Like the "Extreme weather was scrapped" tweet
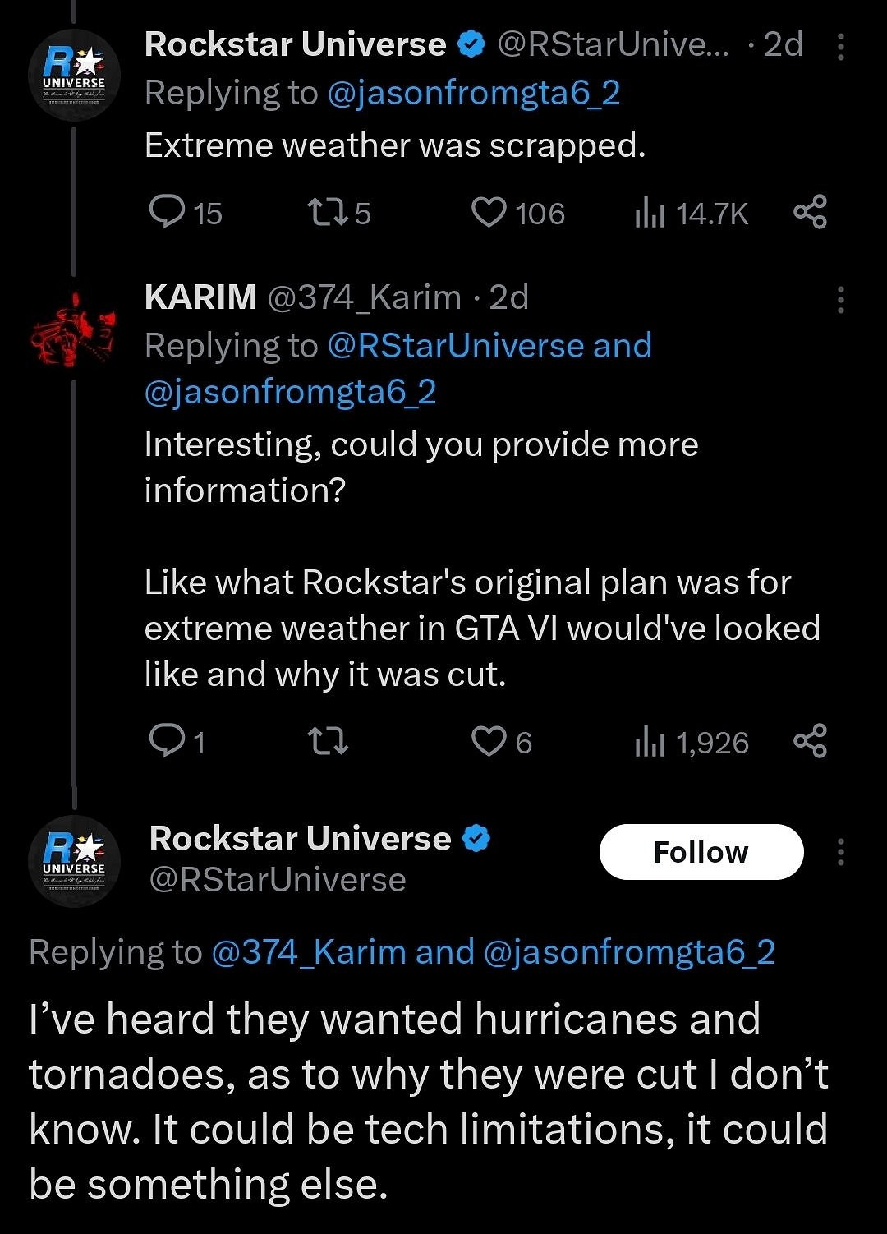Screen dimensions: 887x1234 tap(489, 213)
